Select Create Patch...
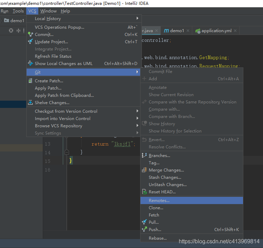Screen dimensions: 263x248 click(84, 81)
